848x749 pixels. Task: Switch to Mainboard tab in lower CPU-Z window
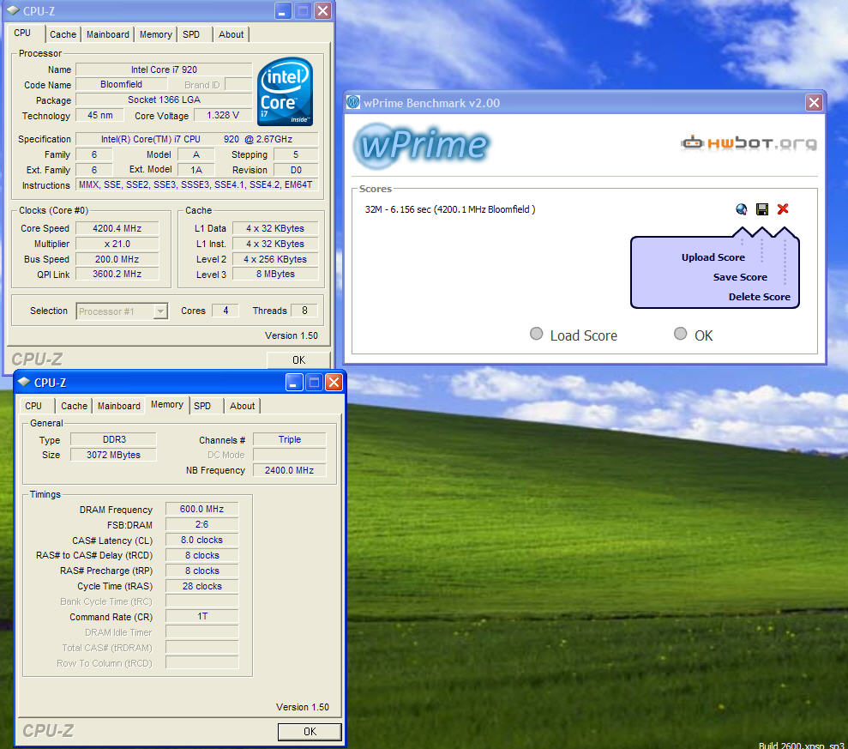tap(119, 406)
